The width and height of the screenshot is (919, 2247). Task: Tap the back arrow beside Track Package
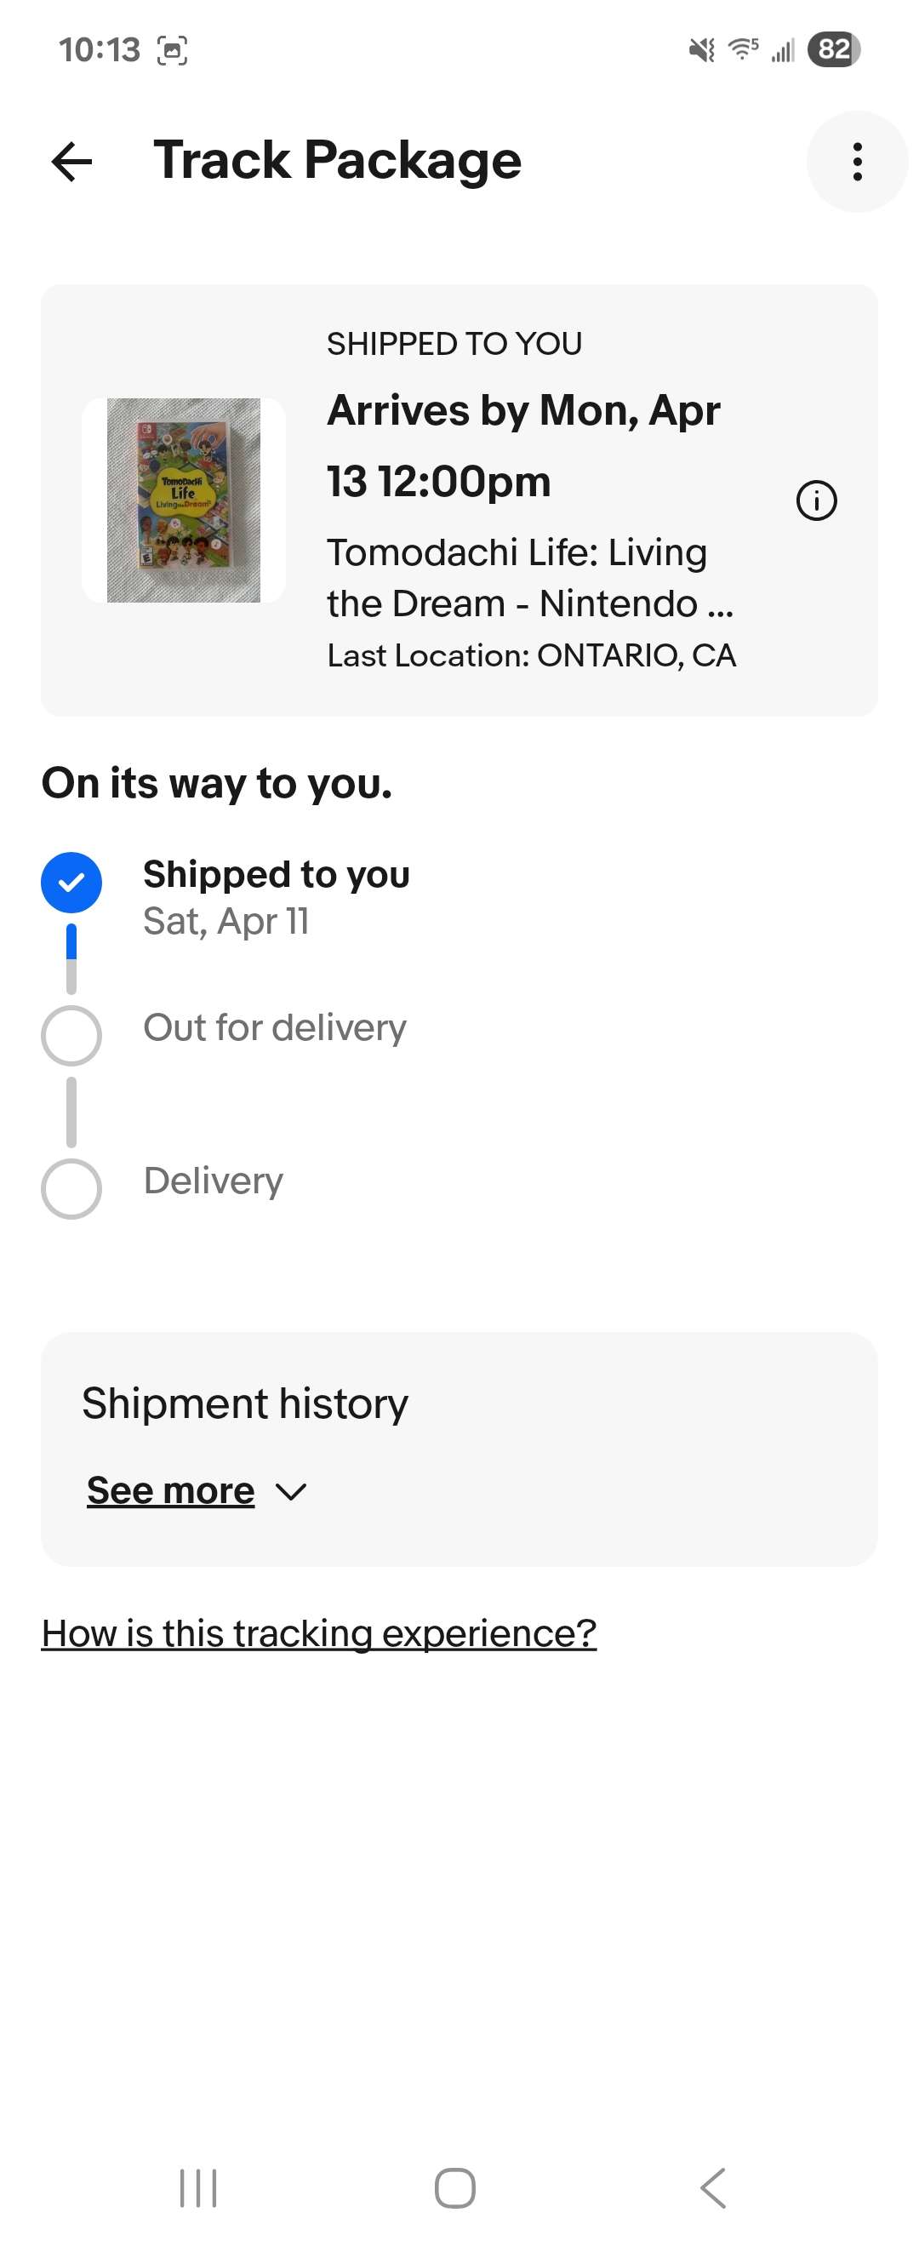pyautogui.click(x=71, y=162)
